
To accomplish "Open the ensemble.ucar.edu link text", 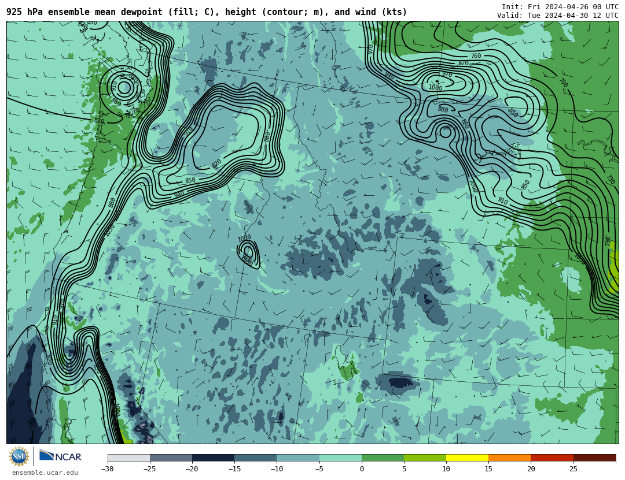I will tap(45, 473).
